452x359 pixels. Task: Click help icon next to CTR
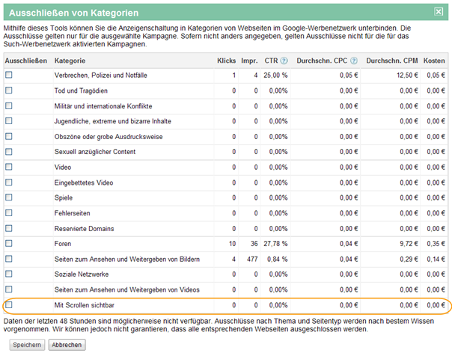click(284, 60)
